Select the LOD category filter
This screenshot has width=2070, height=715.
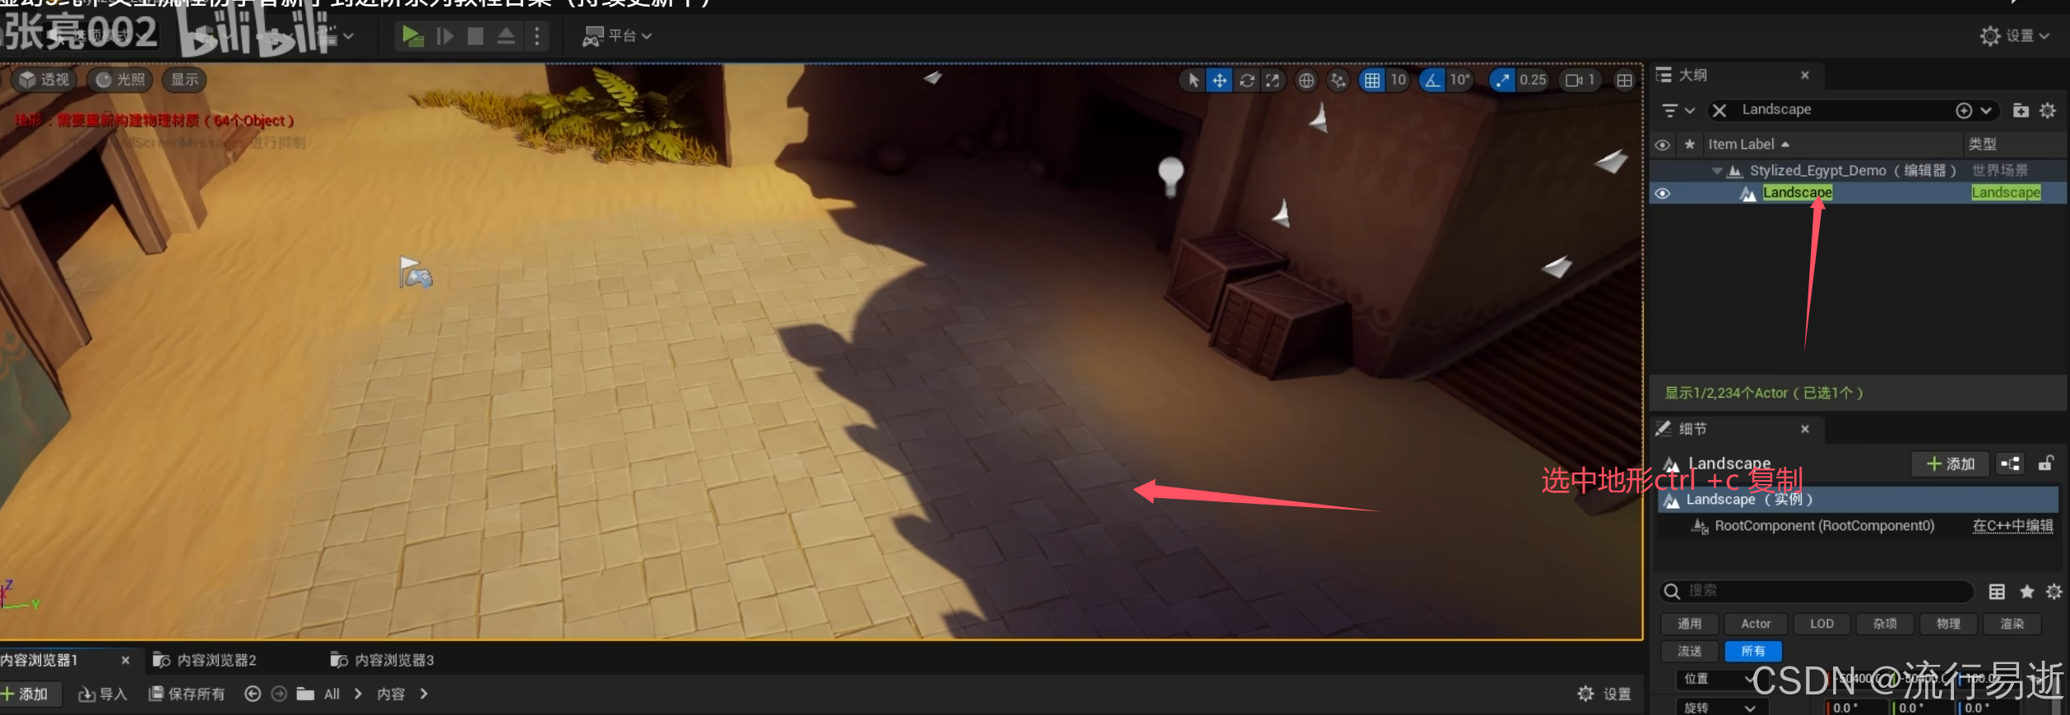(x=1822, y=624)
